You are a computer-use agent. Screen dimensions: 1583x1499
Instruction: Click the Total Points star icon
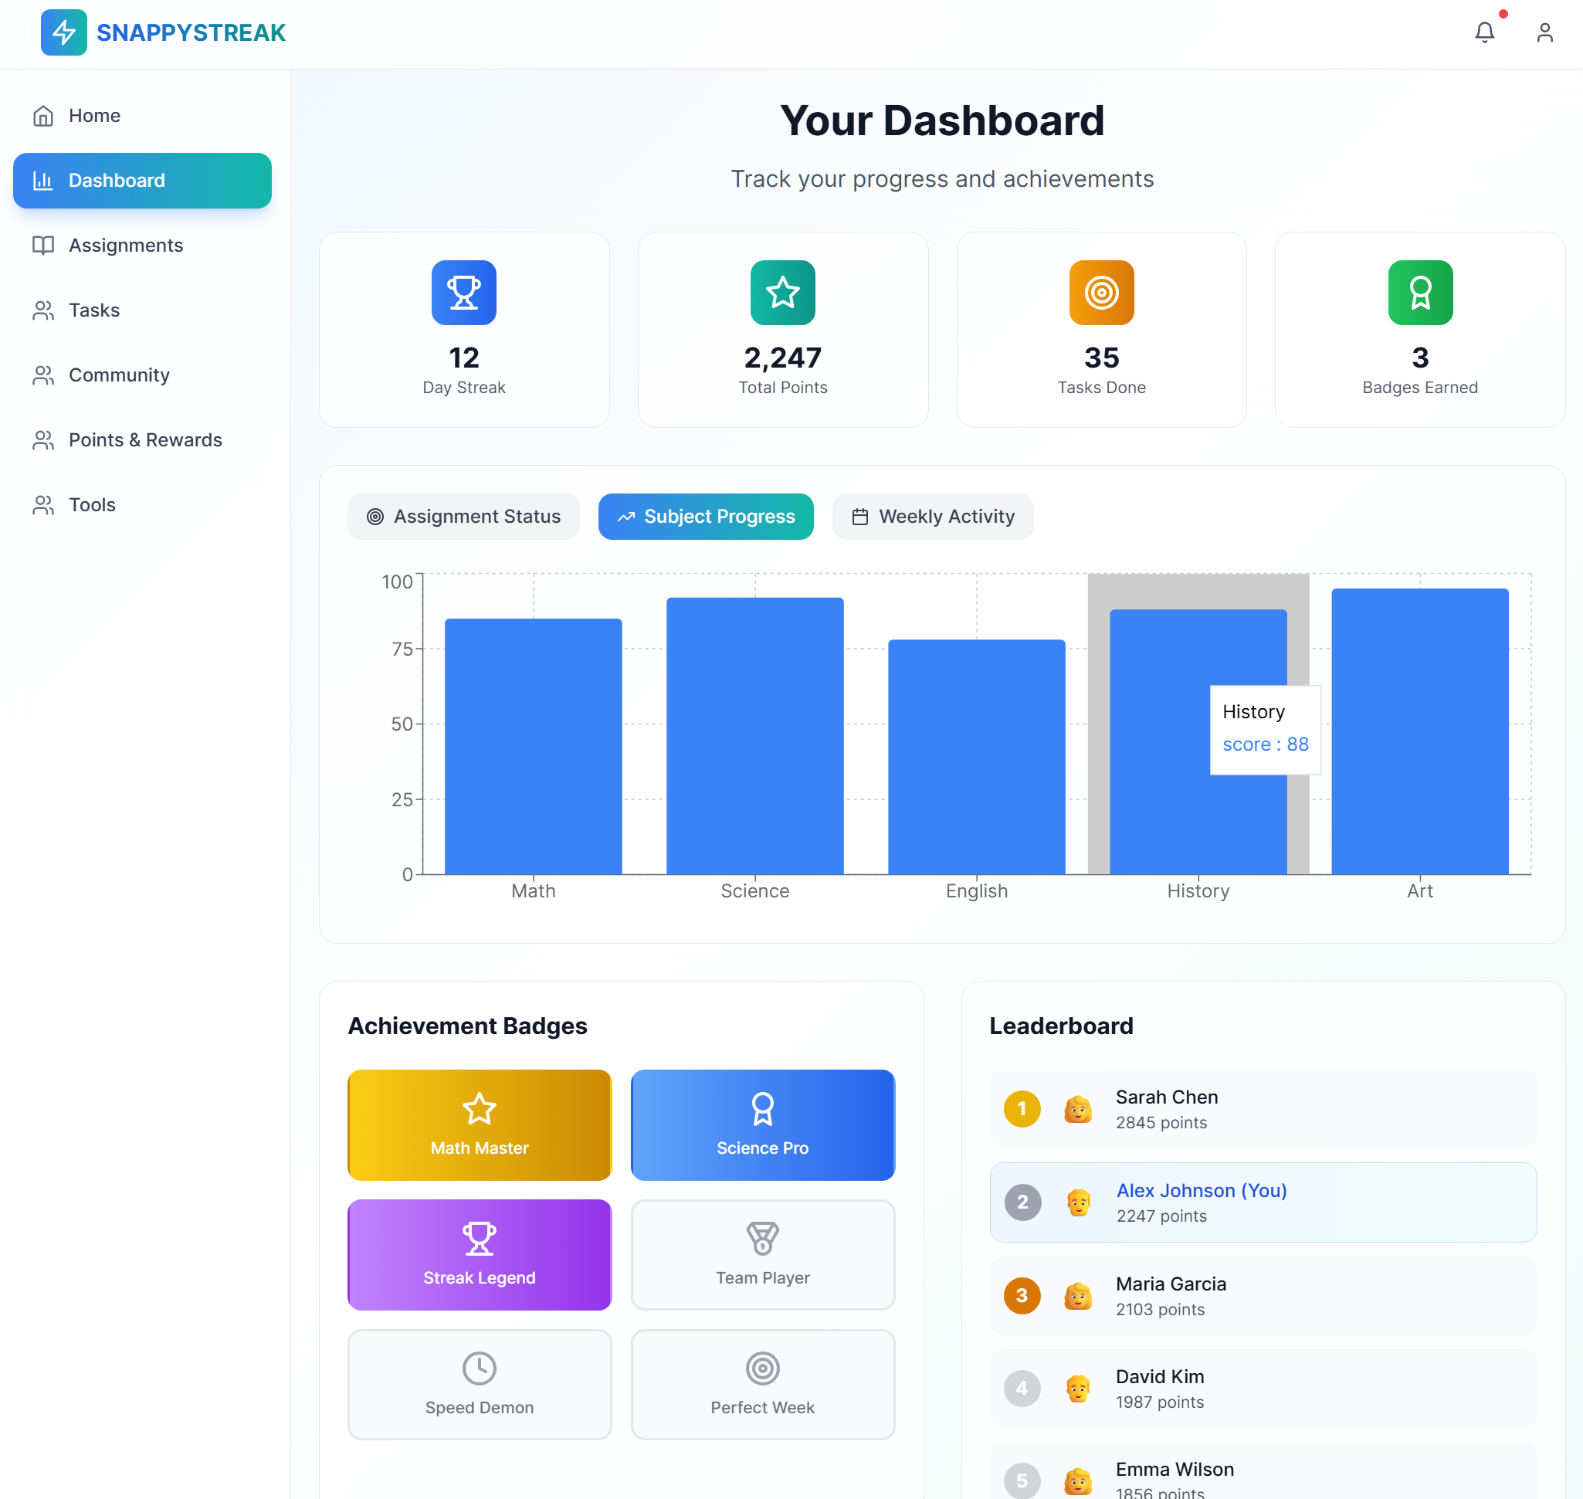tap(782, 293)
